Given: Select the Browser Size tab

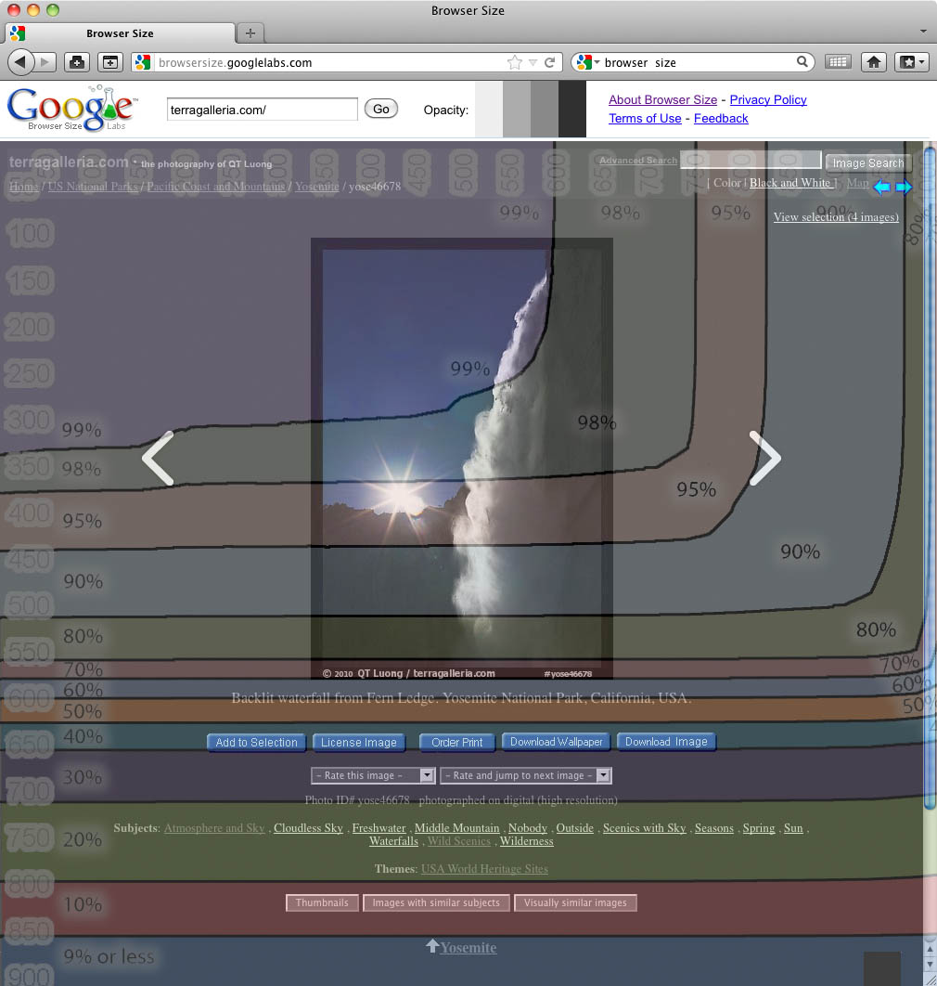Looking at the screenshot, I should tap(120, 33).
